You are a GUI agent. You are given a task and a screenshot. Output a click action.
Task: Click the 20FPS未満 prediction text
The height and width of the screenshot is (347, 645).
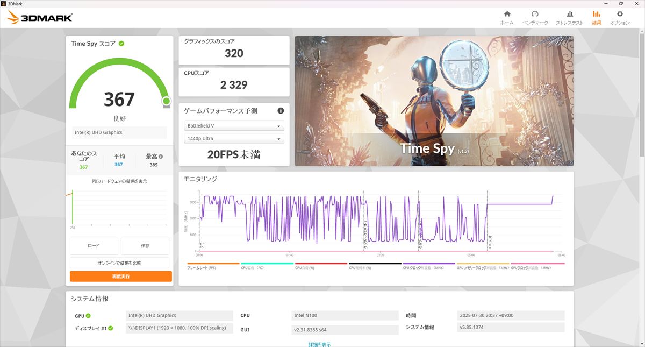pos(234,155)
